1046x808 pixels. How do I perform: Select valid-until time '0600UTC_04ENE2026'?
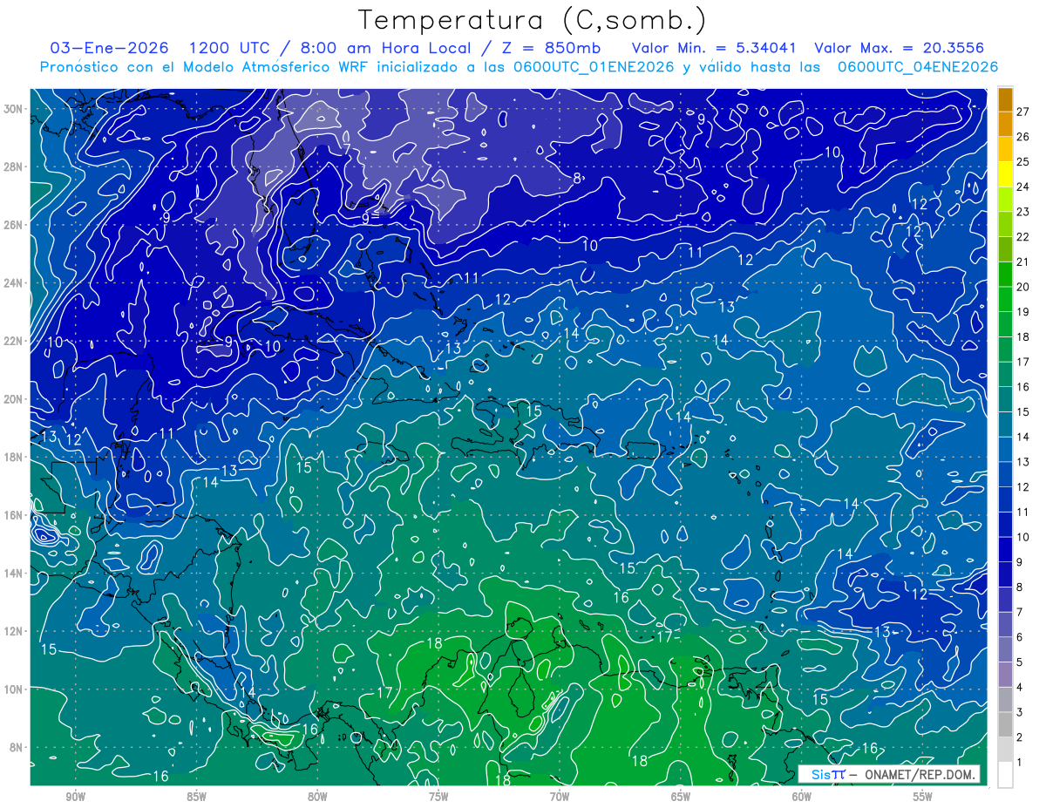coord(917,67)
